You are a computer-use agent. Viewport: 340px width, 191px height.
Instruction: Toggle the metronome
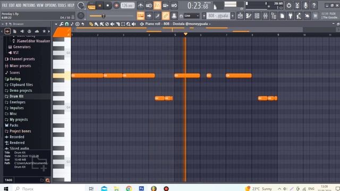click(140, 6)
